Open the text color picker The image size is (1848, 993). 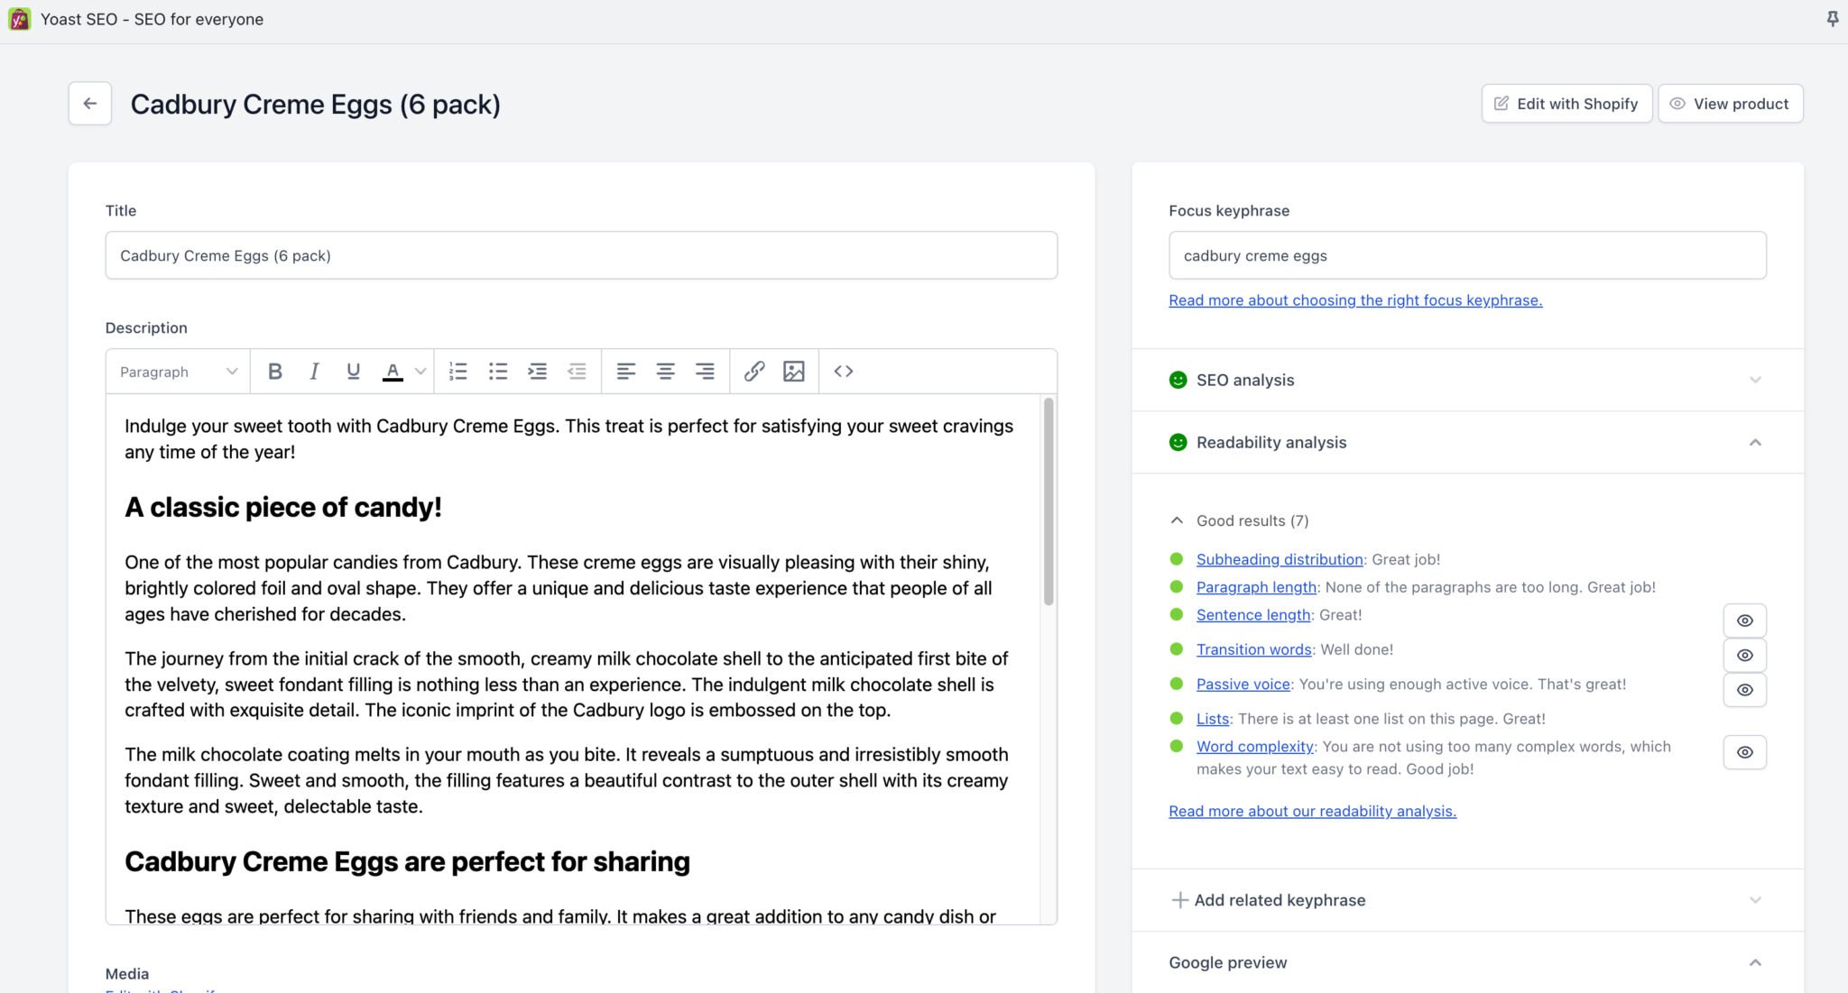(393, 371)
